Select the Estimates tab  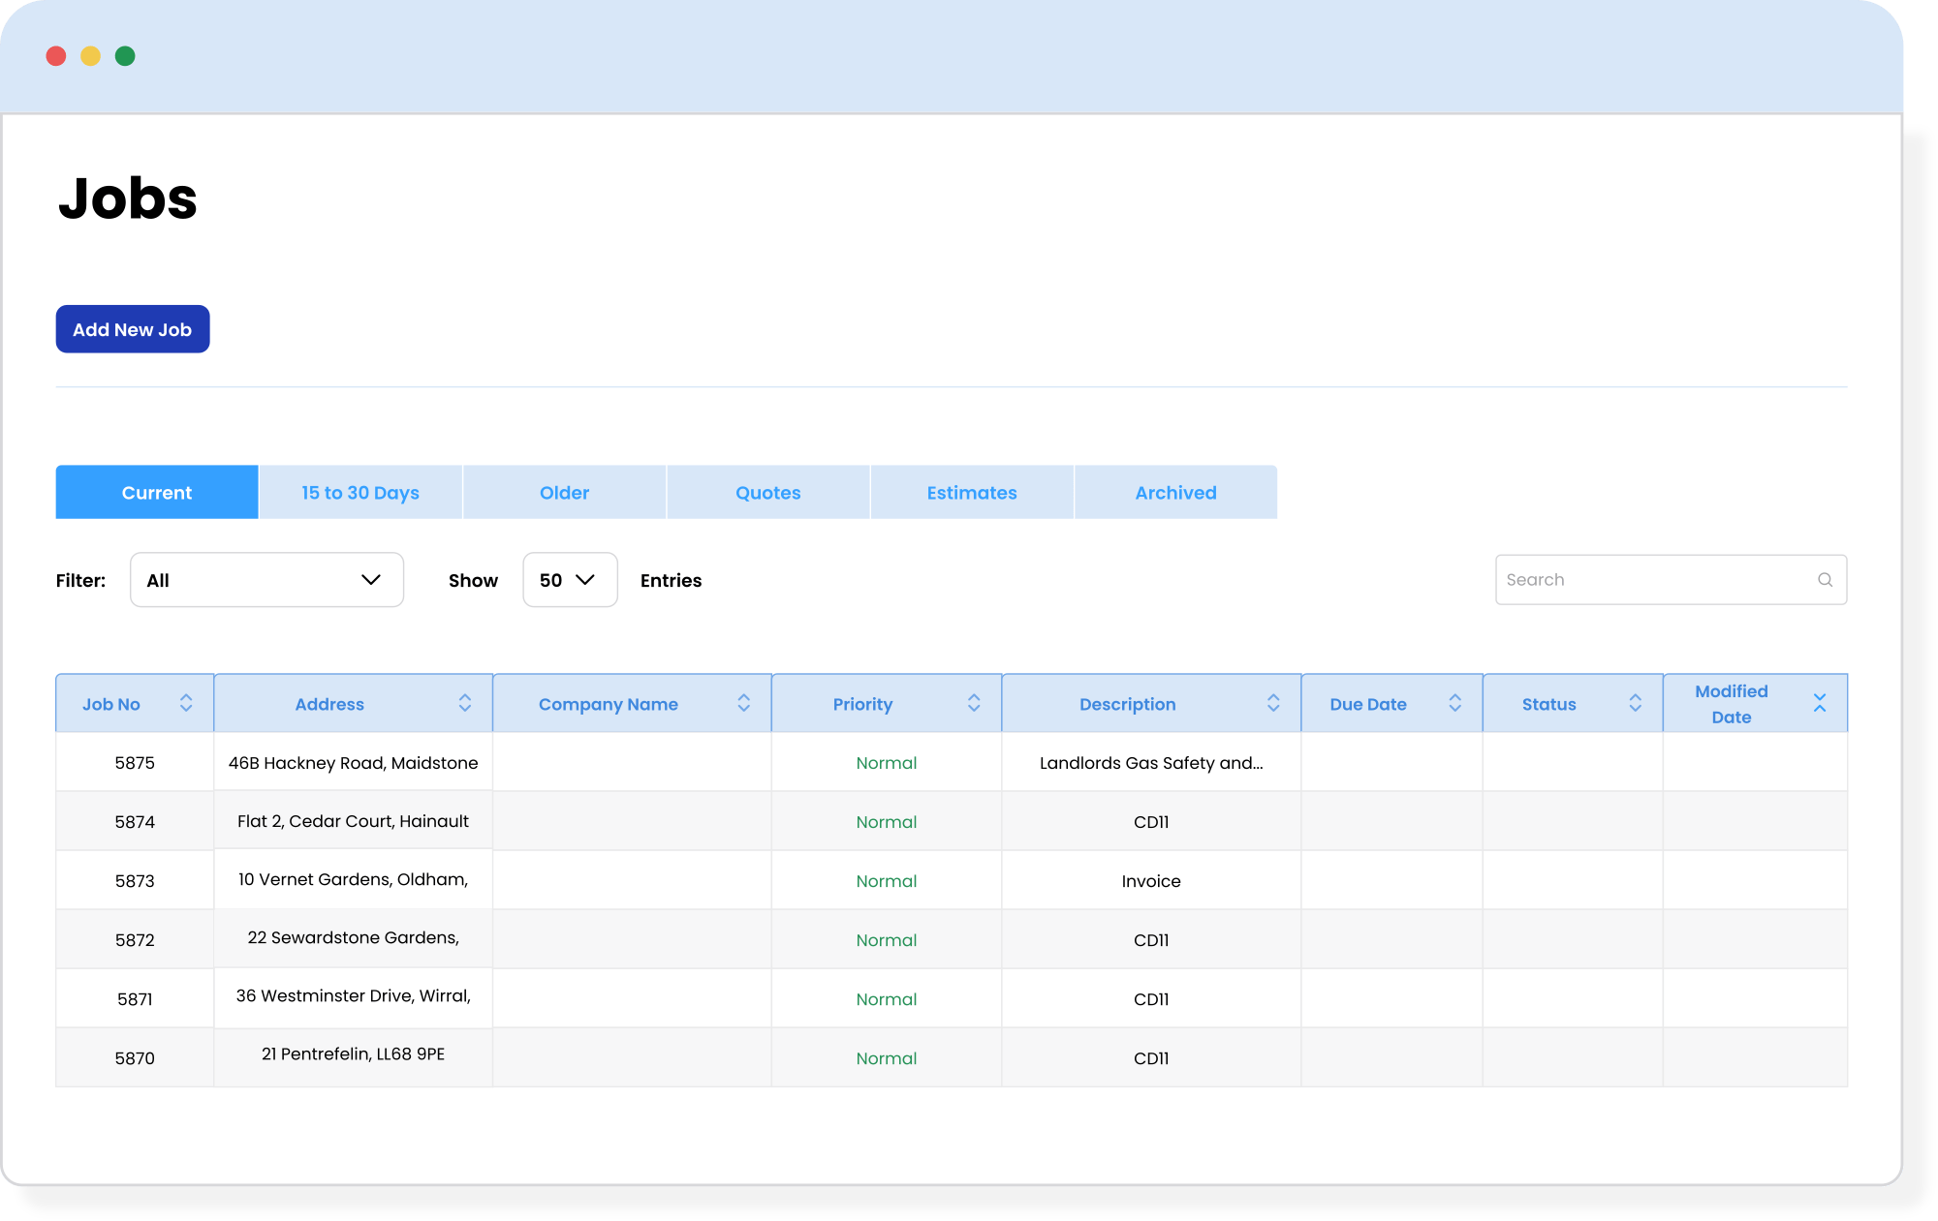coord(971,492)
